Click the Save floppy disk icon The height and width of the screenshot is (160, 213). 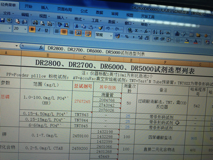(x=2, y=20)
